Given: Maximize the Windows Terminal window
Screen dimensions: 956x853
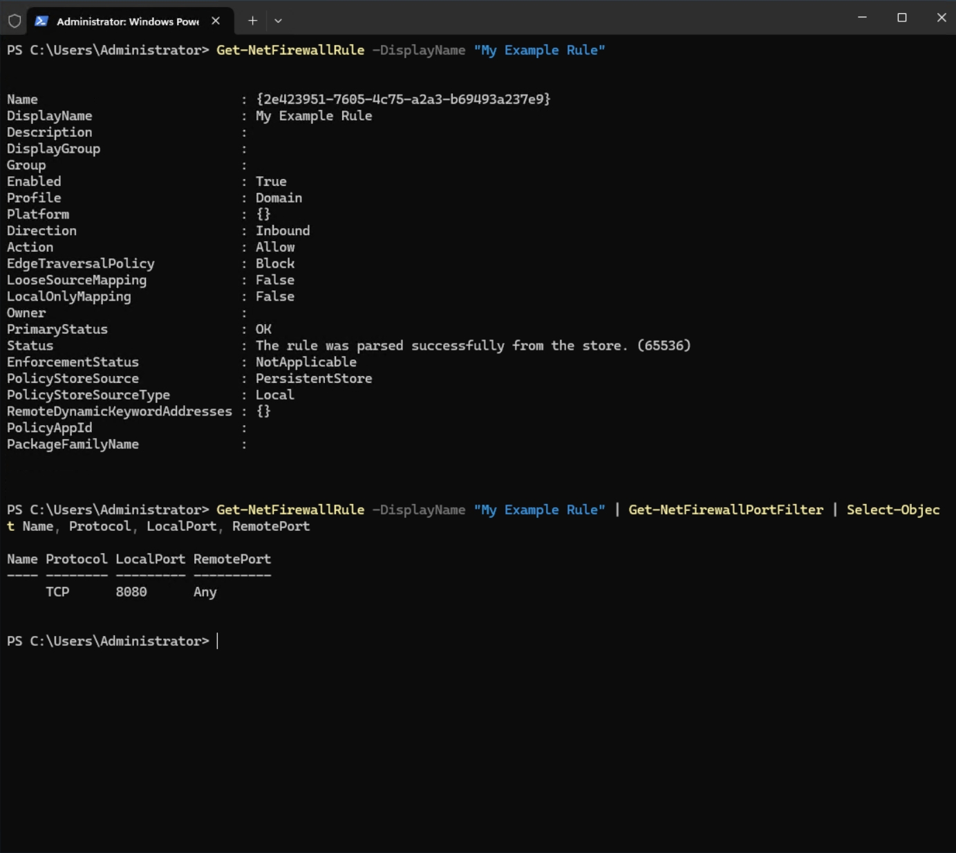Looking at the screenshot, I should click(x=901, y=18).
